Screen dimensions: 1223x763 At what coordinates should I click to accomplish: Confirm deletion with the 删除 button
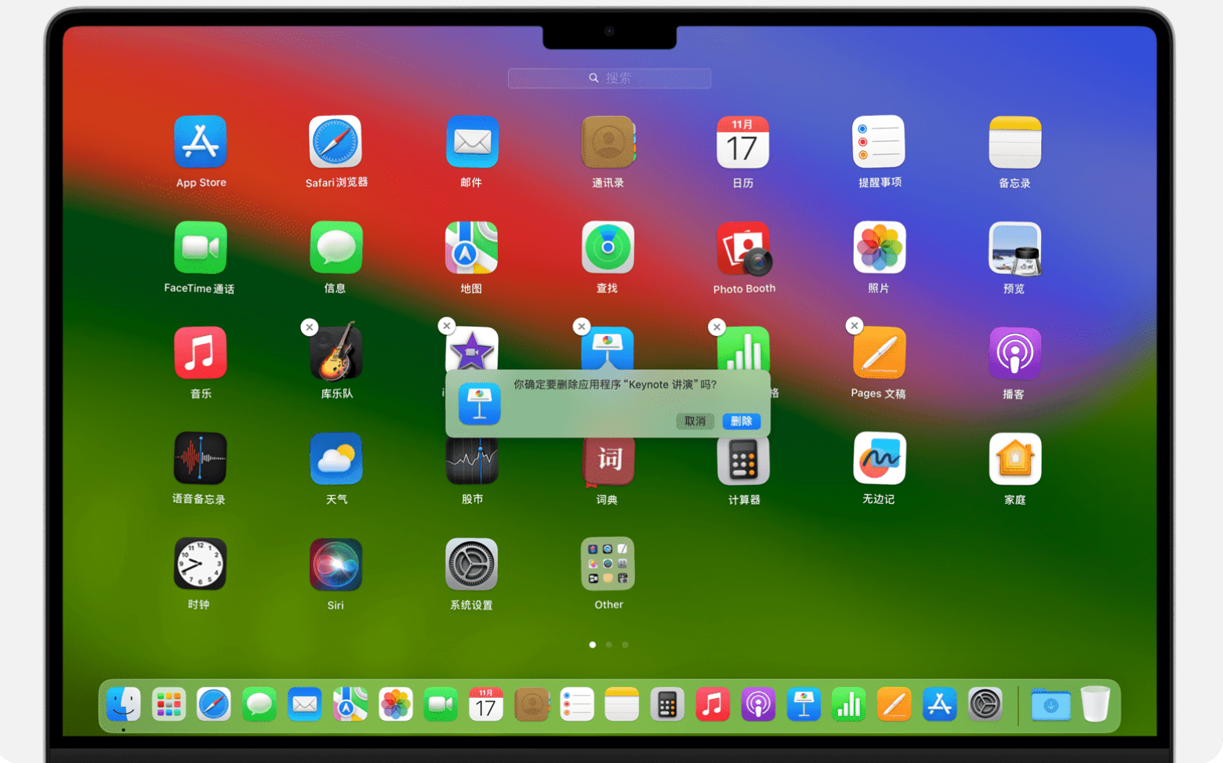(741, 421)
